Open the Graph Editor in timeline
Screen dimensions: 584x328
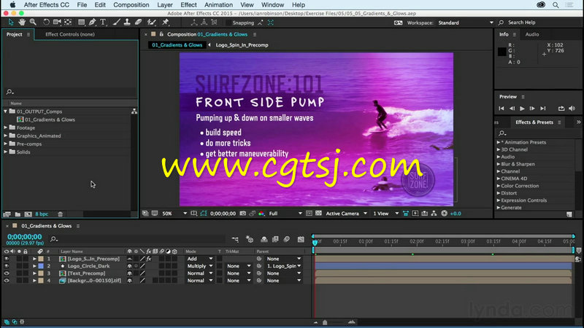click(301, 240)
